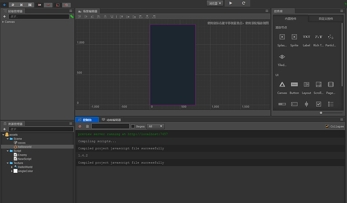
Task: Collapse the Texture folder
Action: pyautogui.click(x=8, y=163)
